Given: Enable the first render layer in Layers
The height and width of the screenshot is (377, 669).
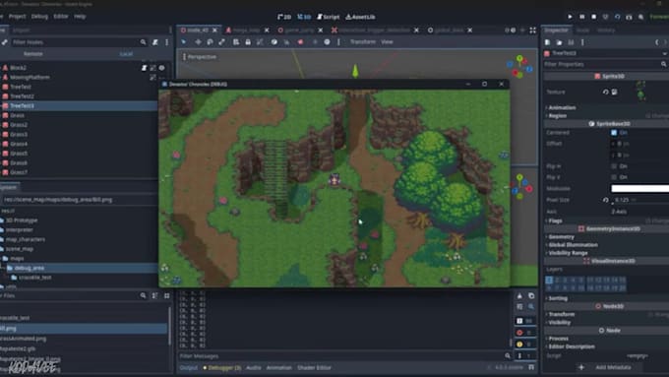Looking at the screenshot, I should 549,281.
